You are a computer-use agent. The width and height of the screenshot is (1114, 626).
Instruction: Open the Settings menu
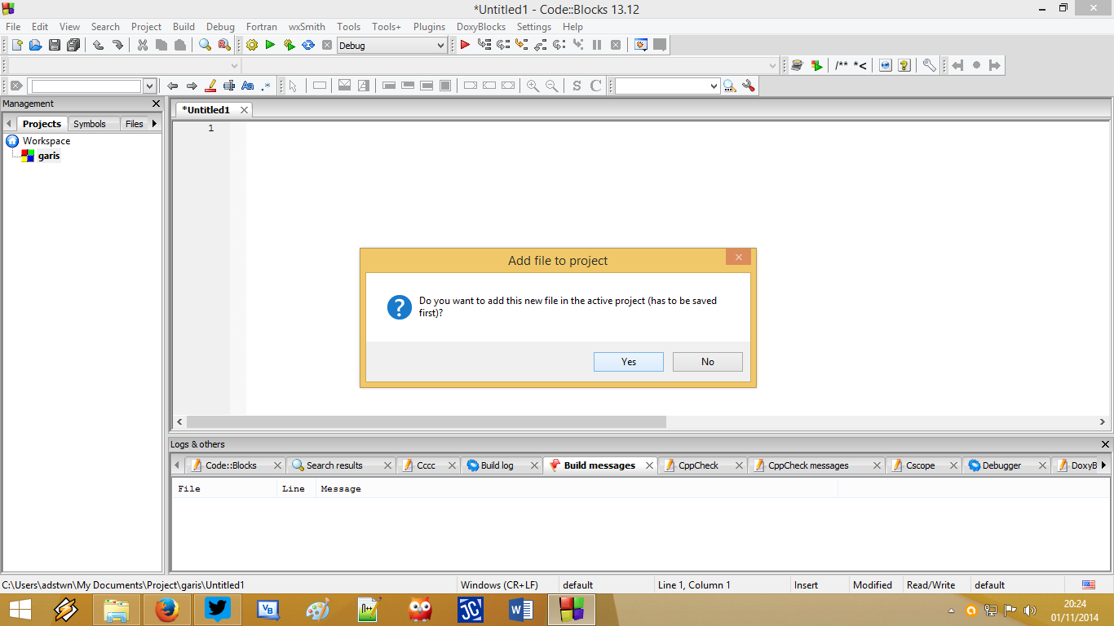[534, 27]
